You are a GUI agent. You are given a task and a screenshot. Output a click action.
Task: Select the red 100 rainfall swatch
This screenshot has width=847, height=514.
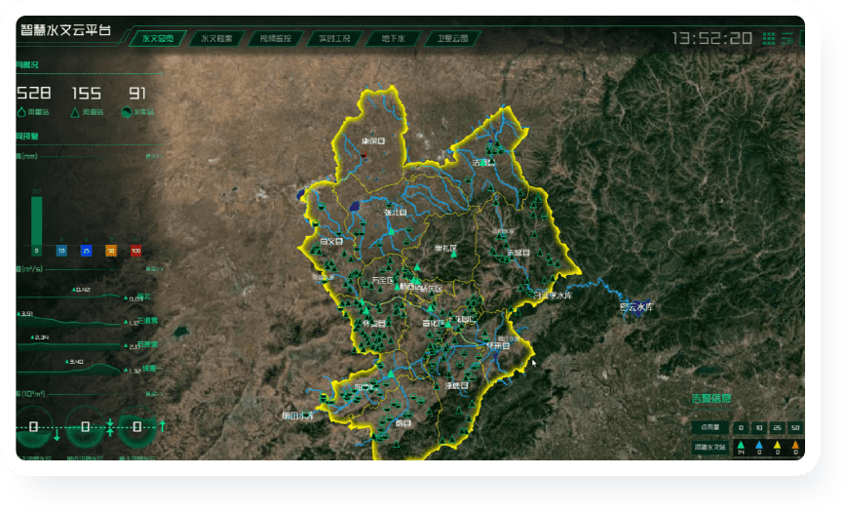coord(135,251)
